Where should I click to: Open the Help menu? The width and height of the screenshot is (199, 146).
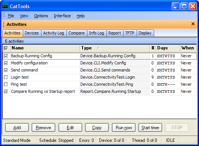pyautogui.click(x=81, y=16)
